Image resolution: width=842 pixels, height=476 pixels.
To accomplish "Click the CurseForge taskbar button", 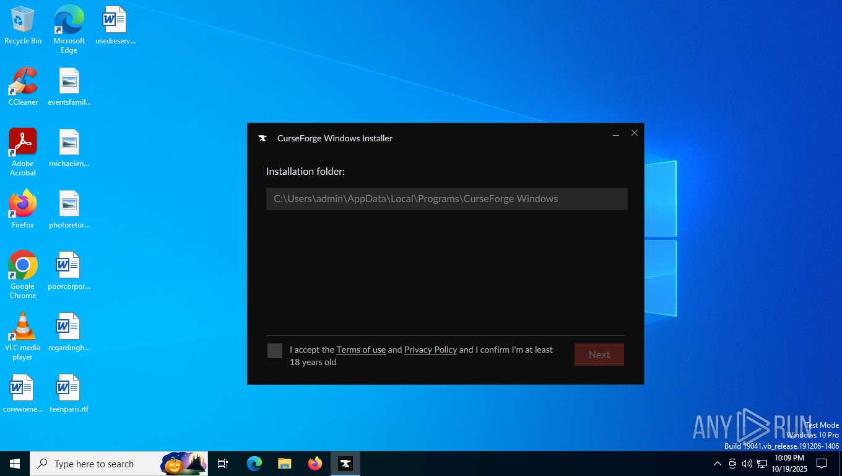I will 345,464.
